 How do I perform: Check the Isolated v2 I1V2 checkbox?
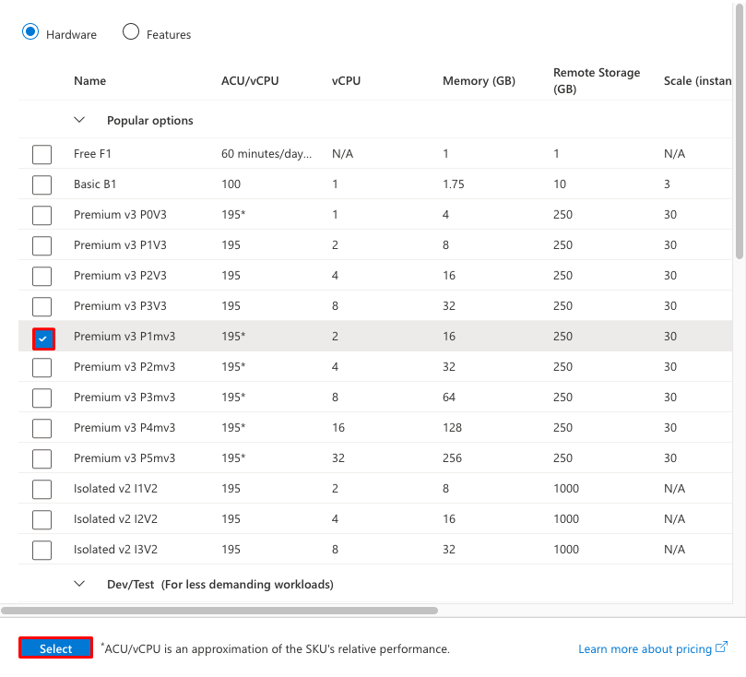(41, 489)
